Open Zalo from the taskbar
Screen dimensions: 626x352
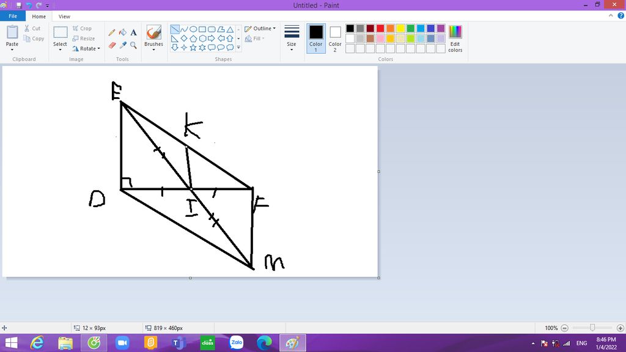pyautogui.click(x=237, y=343)
